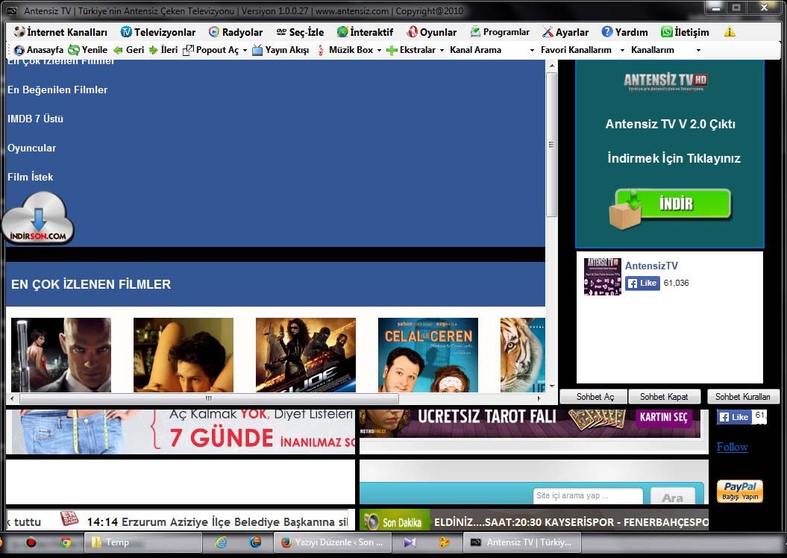Click the Sohbet Aç button

click(x=595, y=397)
